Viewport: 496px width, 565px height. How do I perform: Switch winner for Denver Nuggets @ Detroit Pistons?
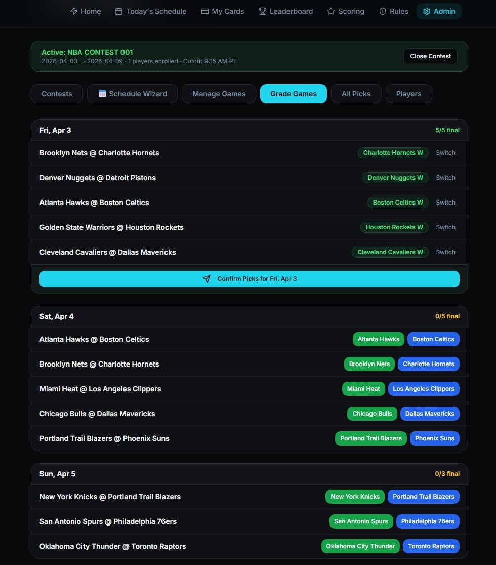(445, 178)
